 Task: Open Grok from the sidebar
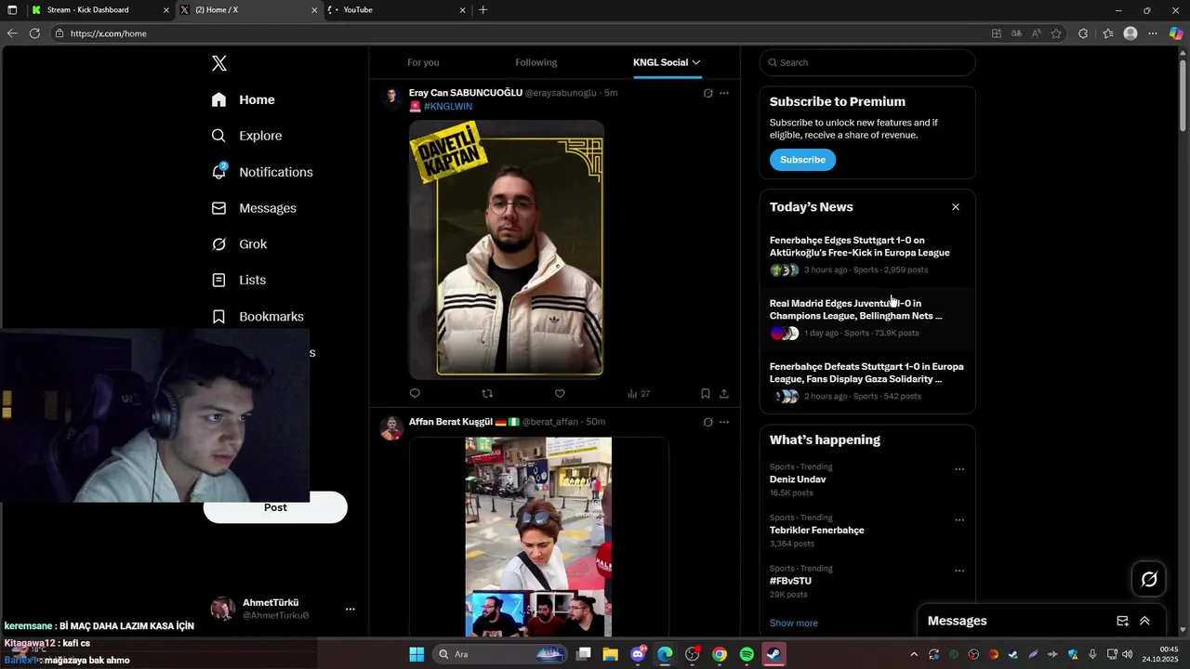[240, 244]
